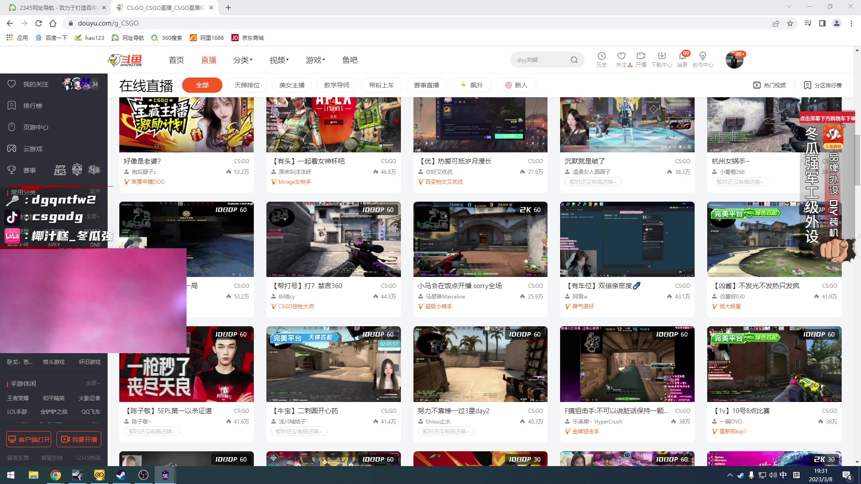Screen dimensions: 861x484
Task: Expand the 游戏 navigation dropdown
Action: pos(315,60)
